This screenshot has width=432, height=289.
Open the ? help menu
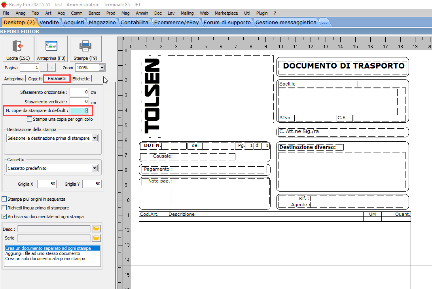[275, 13]
